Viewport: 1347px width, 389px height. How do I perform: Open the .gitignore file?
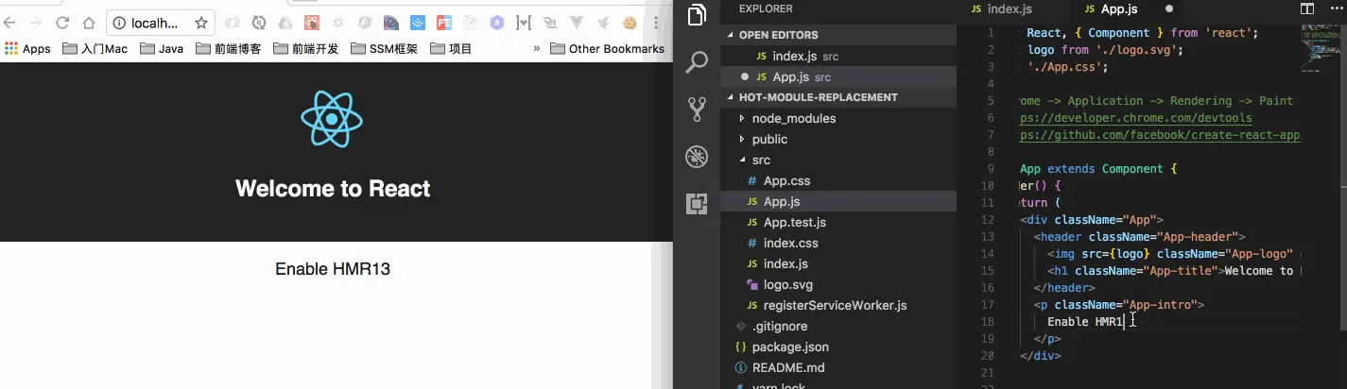coord(838,326)
